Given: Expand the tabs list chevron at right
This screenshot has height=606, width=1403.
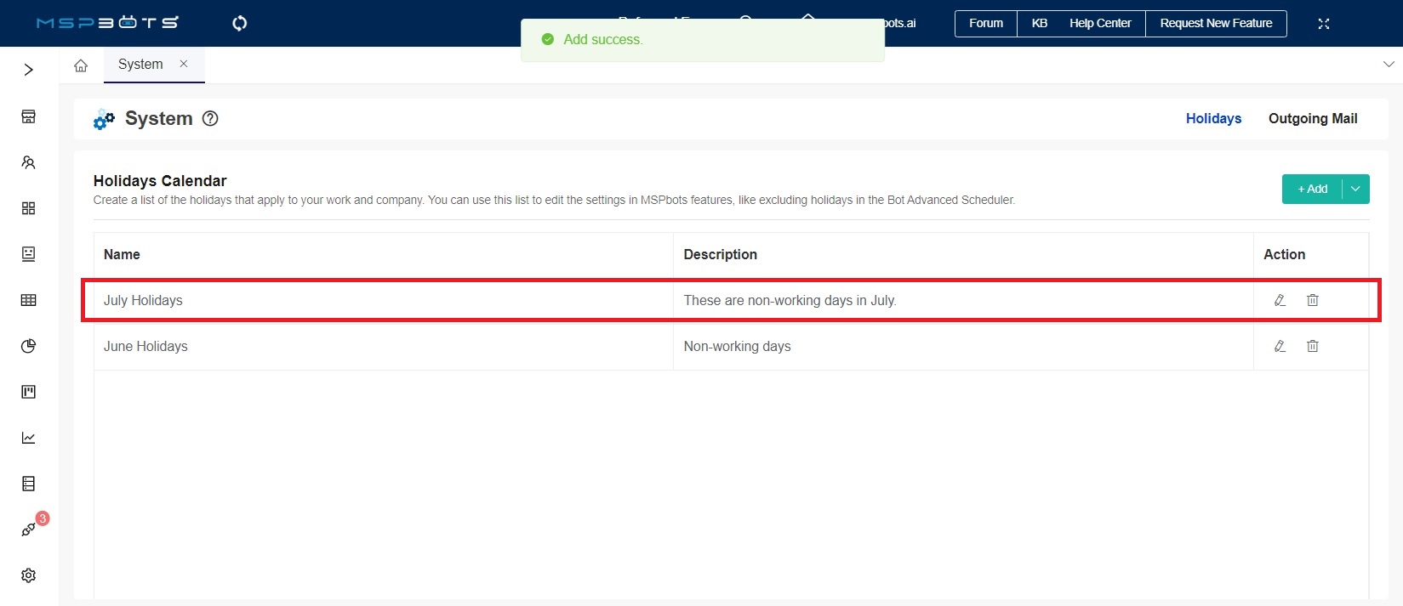Looking at the screenshot, I should (x=1389, y=65).
